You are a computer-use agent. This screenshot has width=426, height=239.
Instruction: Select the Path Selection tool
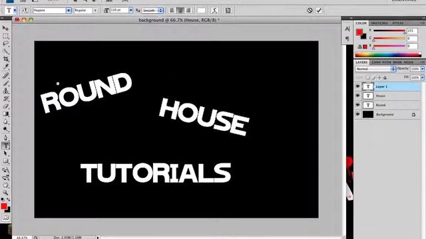coord(5,153)
